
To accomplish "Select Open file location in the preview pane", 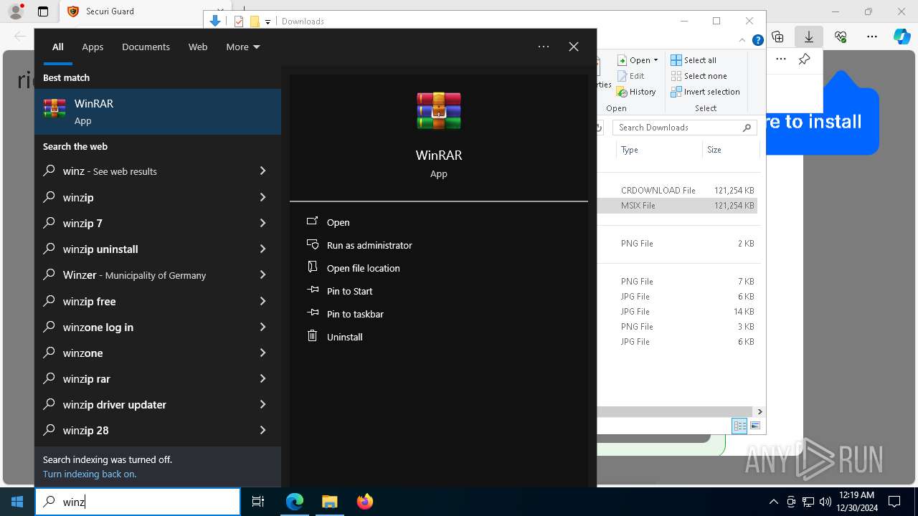I will (x=363, y=268).
